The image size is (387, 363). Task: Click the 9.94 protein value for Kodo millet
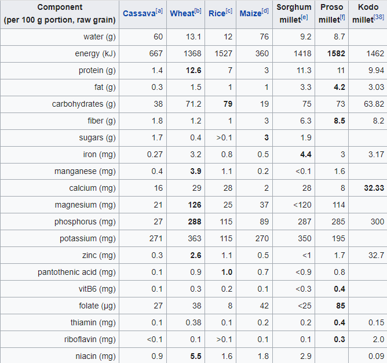point(376,70)
